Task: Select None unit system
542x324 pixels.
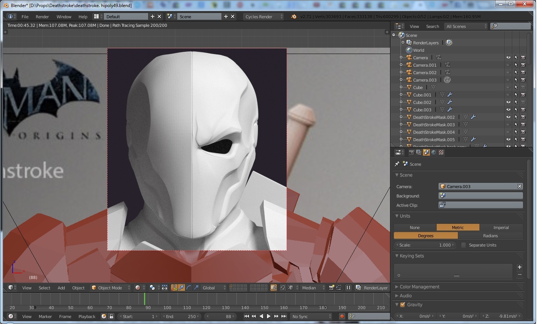Action: coord(415,227)
